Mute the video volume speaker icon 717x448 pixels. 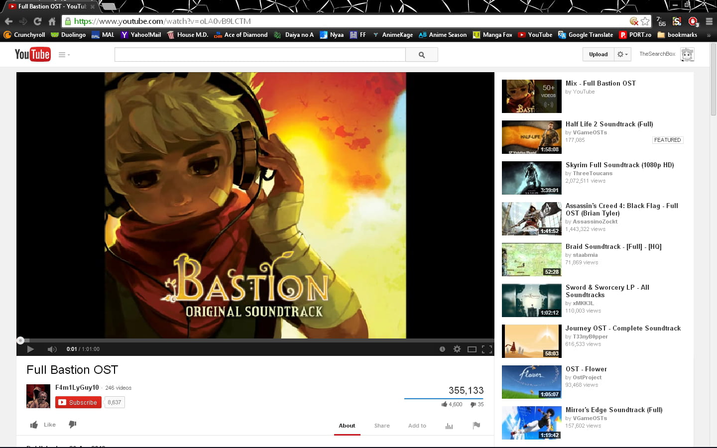52,349
